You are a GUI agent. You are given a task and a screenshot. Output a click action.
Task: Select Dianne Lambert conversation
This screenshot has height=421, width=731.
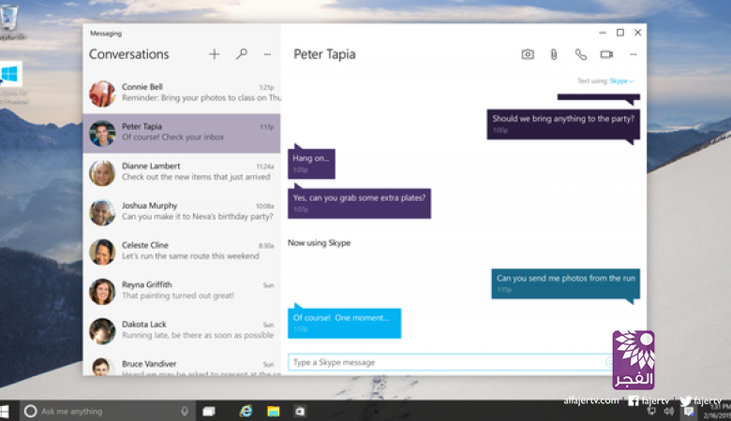click(181, 172)
